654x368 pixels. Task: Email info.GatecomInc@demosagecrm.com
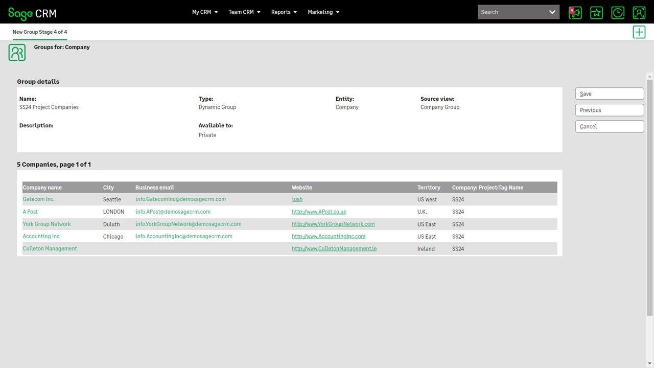[180, 199]
